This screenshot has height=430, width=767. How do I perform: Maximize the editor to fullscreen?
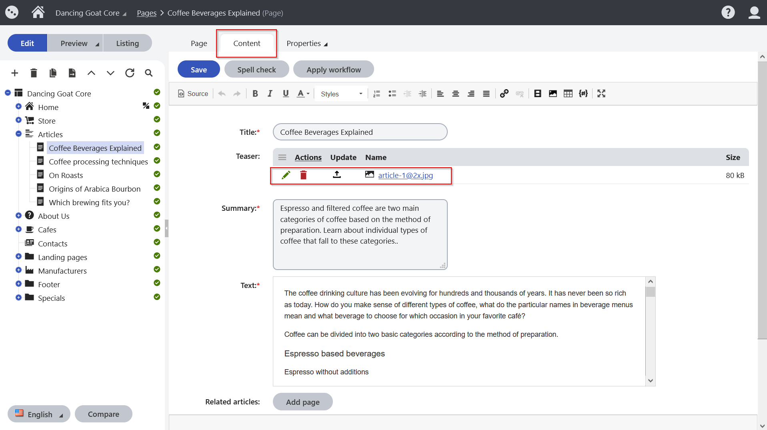point(601,93)
